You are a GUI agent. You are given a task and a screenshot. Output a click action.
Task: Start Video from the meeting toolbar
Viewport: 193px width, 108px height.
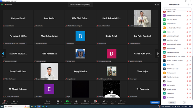click(x=14, y=102)
